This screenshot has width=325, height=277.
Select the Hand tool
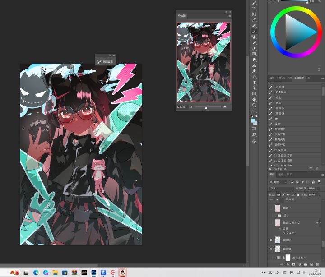(254, 99)
